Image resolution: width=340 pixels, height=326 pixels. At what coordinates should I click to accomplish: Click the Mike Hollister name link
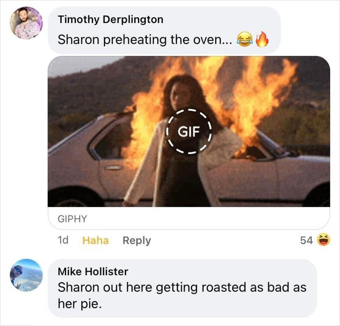point(93,272)
